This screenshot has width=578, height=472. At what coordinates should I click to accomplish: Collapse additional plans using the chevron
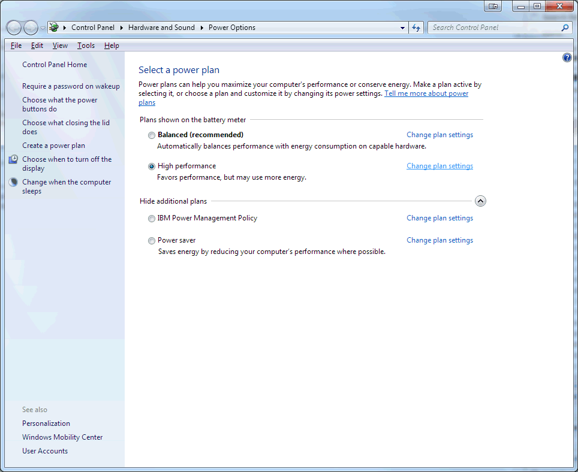point(480,201)
